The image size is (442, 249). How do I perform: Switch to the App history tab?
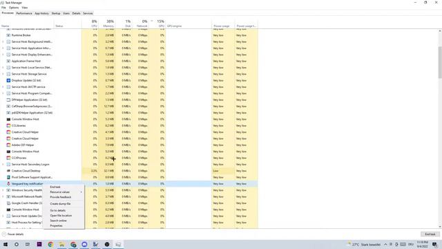(41, 13)
